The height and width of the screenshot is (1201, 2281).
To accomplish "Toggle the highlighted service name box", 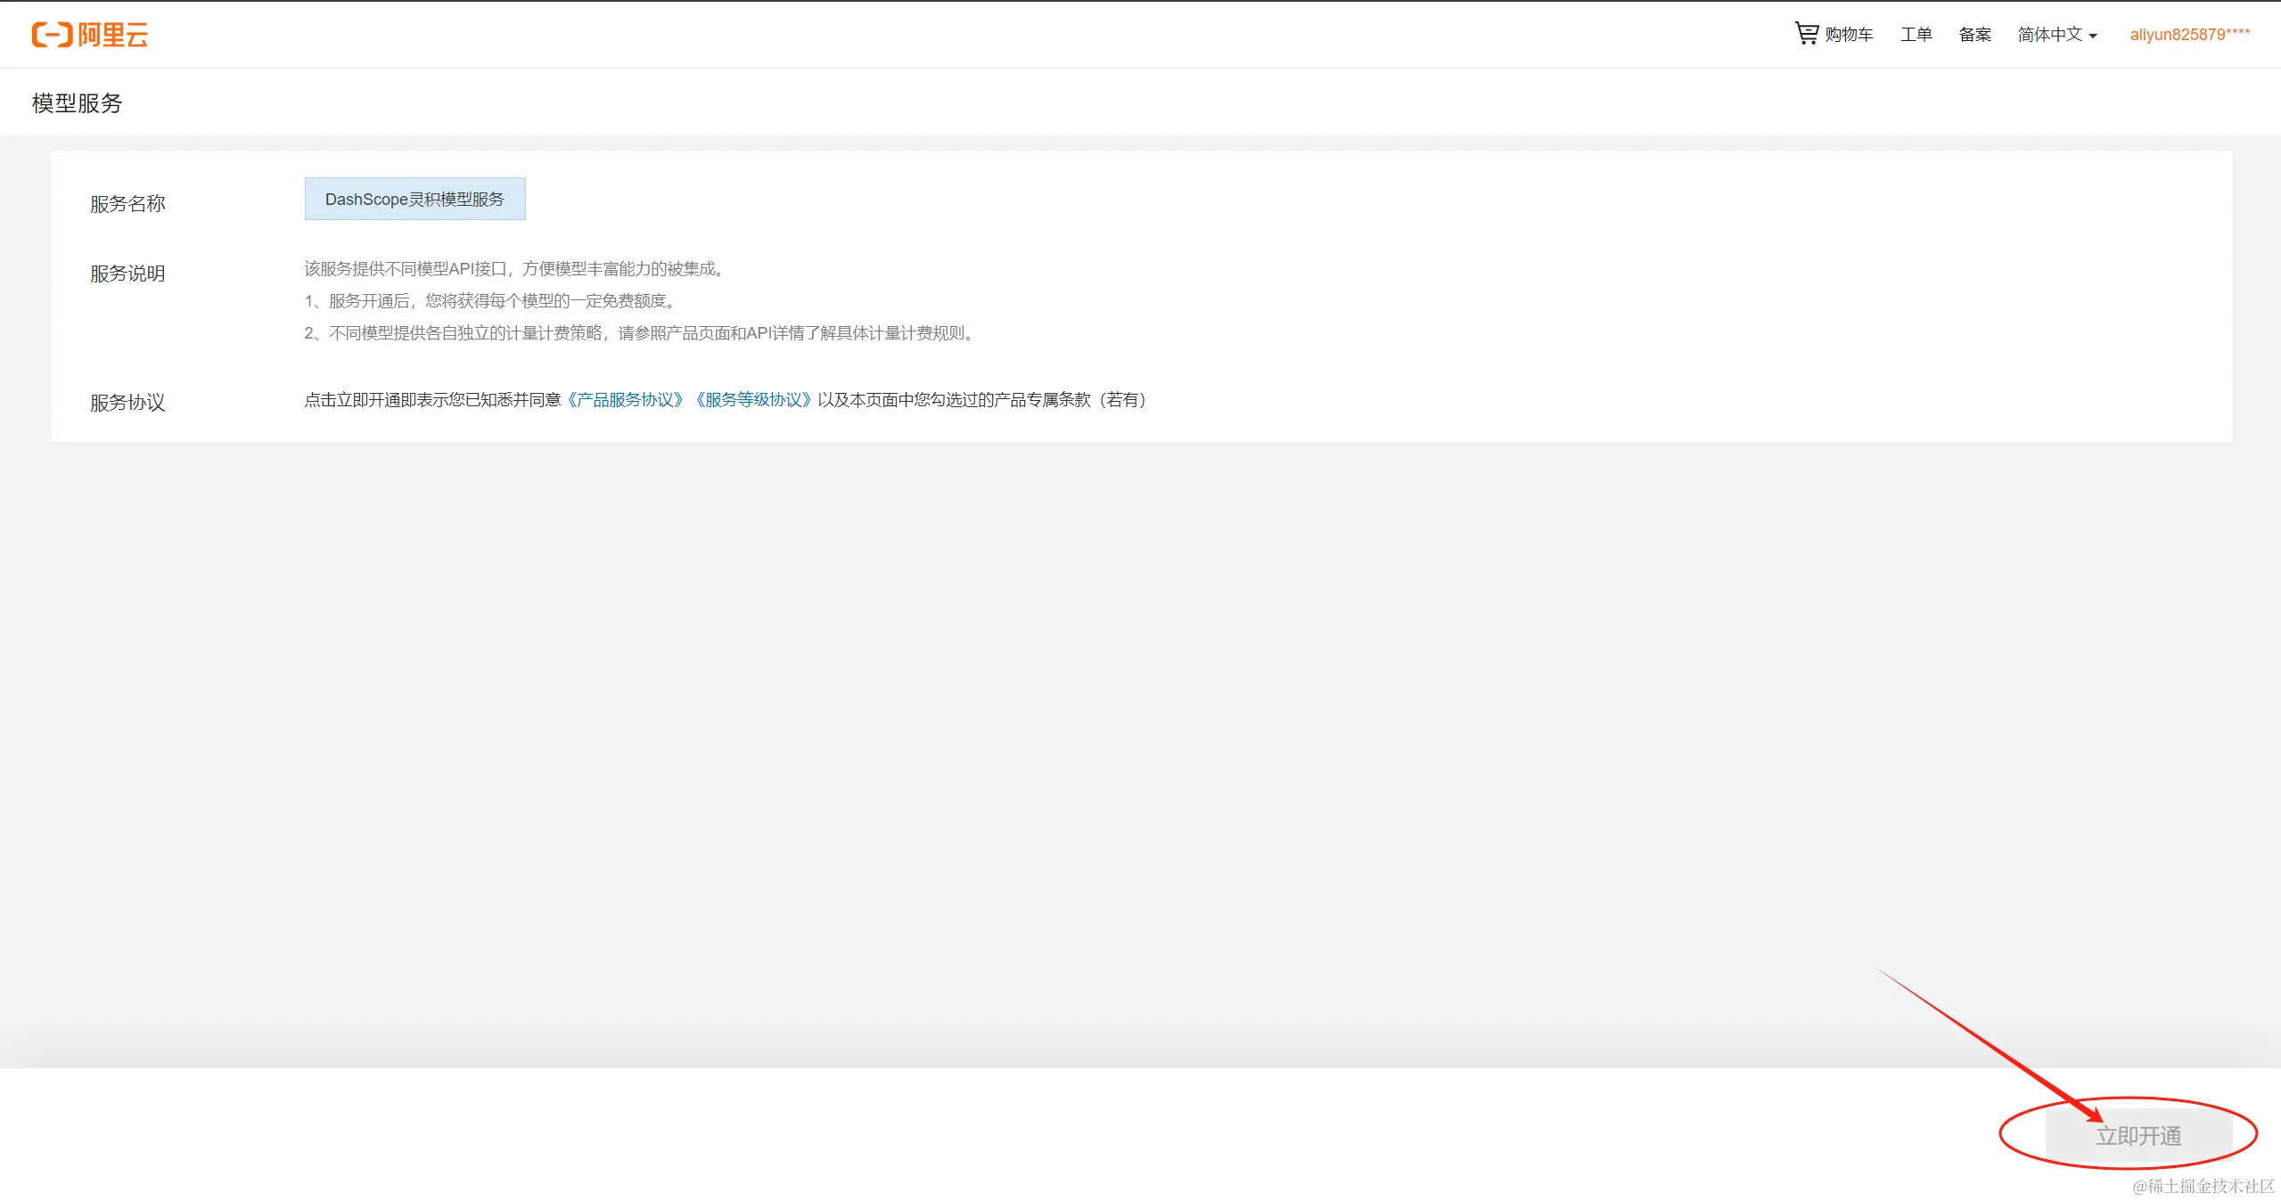I will click(x=414, y=198).
